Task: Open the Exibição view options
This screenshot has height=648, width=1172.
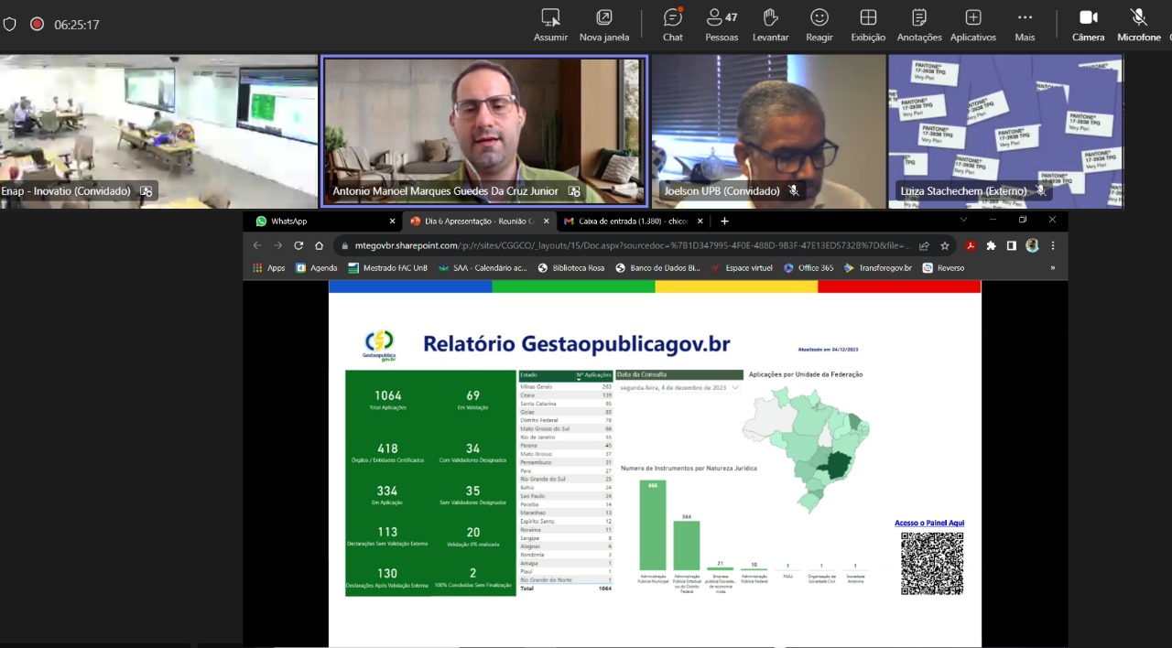Action: click(867, 24)
